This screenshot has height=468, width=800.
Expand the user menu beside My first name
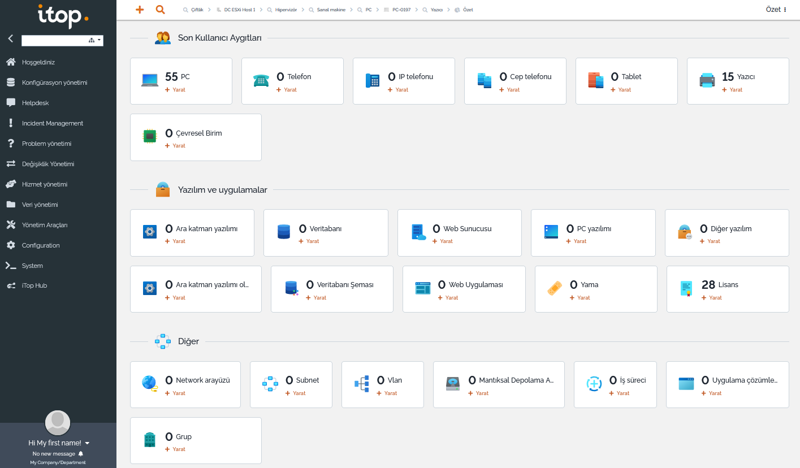point(87,443)
